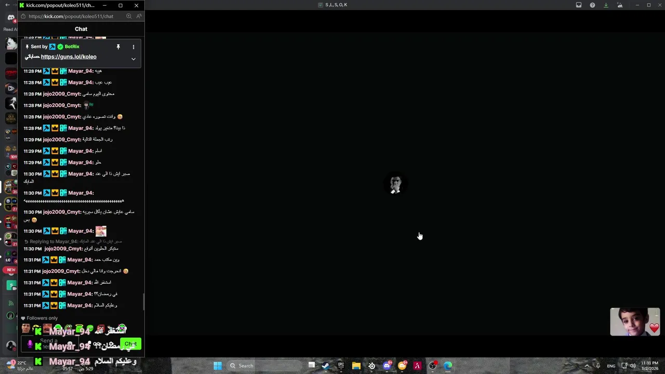This screenshot has height=374, width=665.
Task: Open the volume tray control
Action: pos(633,366)
